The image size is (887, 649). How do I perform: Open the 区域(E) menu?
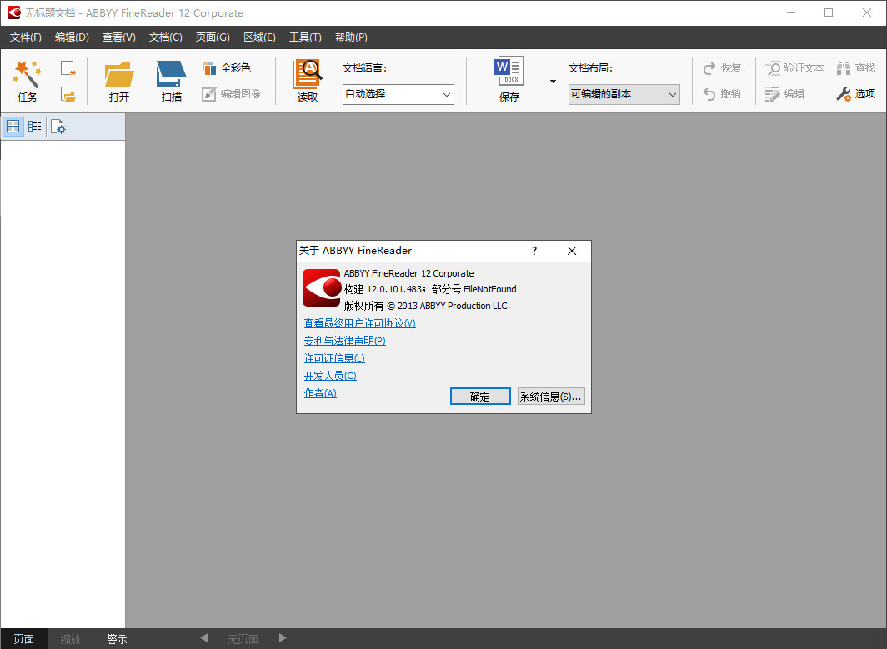tap(259, 37)
